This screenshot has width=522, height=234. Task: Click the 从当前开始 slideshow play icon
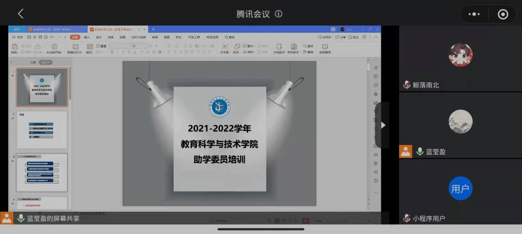(54, 47)
